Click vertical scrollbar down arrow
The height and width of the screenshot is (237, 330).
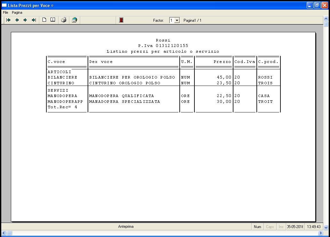(x=326, y=227)
